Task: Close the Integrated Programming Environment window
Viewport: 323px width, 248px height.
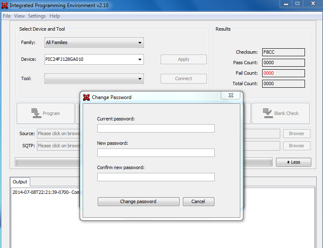Action: [313, 4]
